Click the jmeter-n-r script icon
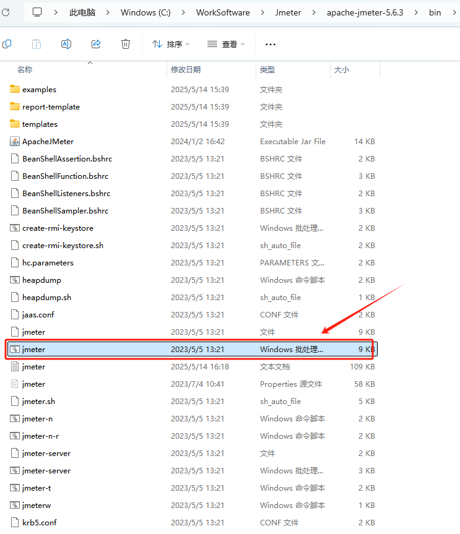 (15, 436)
